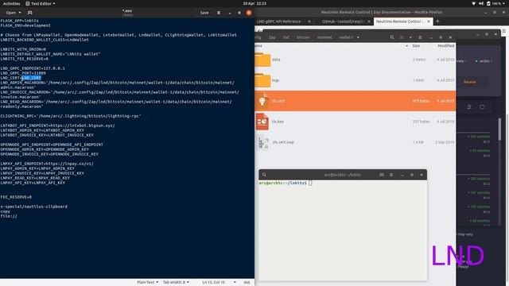The height and width of the screenshot is (286, 509).
Task: Click the terminal search icon
Action: click(264, 175)
